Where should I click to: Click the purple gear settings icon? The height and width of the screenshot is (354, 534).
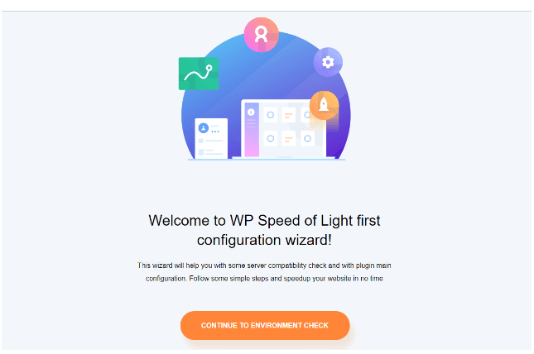pos(328,62)
